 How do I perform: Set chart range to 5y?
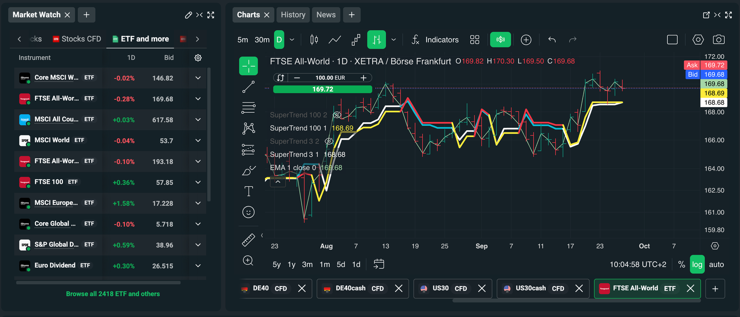(x=277, y=264)
